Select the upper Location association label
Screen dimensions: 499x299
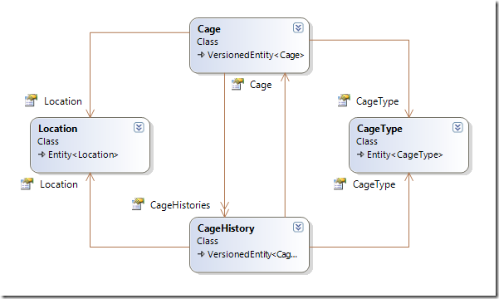[x=63, y=101]
